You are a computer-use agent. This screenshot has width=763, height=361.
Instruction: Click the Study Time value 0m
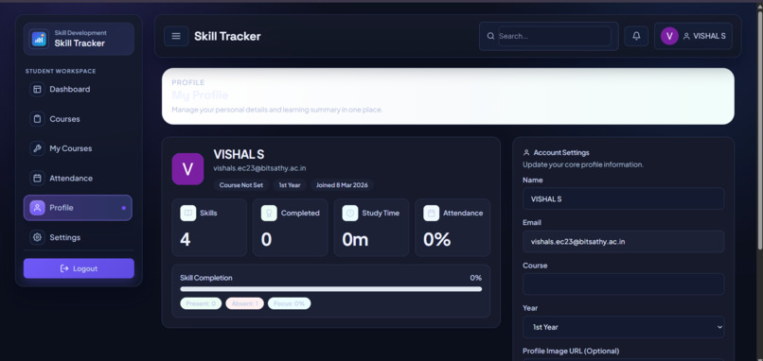355,239
